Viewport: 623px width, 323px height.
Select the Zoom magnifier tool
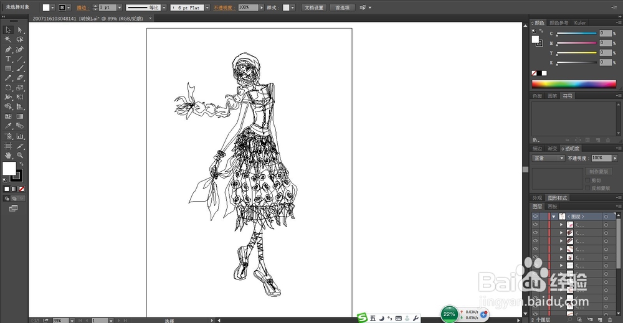click(x=20, y=155)
